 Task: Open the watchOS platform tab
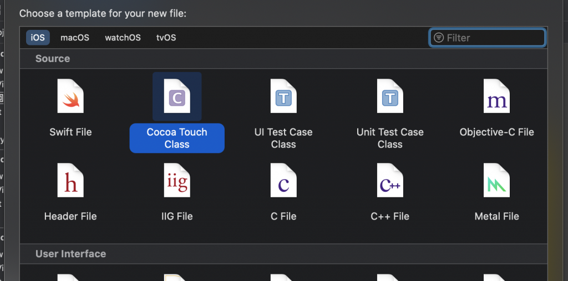click(x=123, y=38)
